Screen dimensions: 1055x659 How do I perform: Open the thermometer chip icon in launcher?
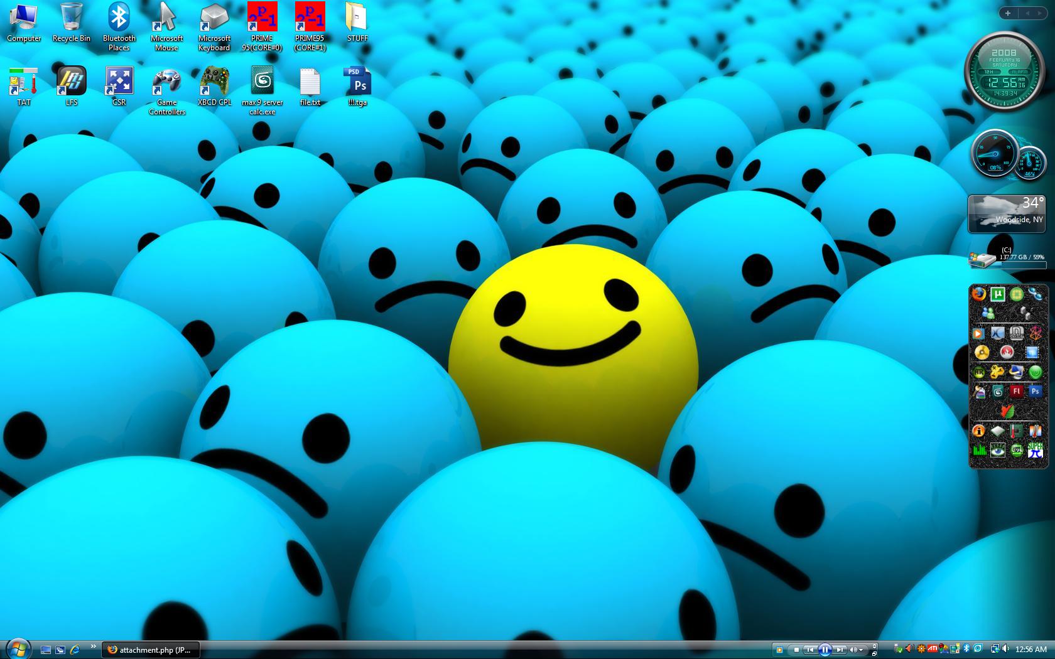coord(1017,431)
